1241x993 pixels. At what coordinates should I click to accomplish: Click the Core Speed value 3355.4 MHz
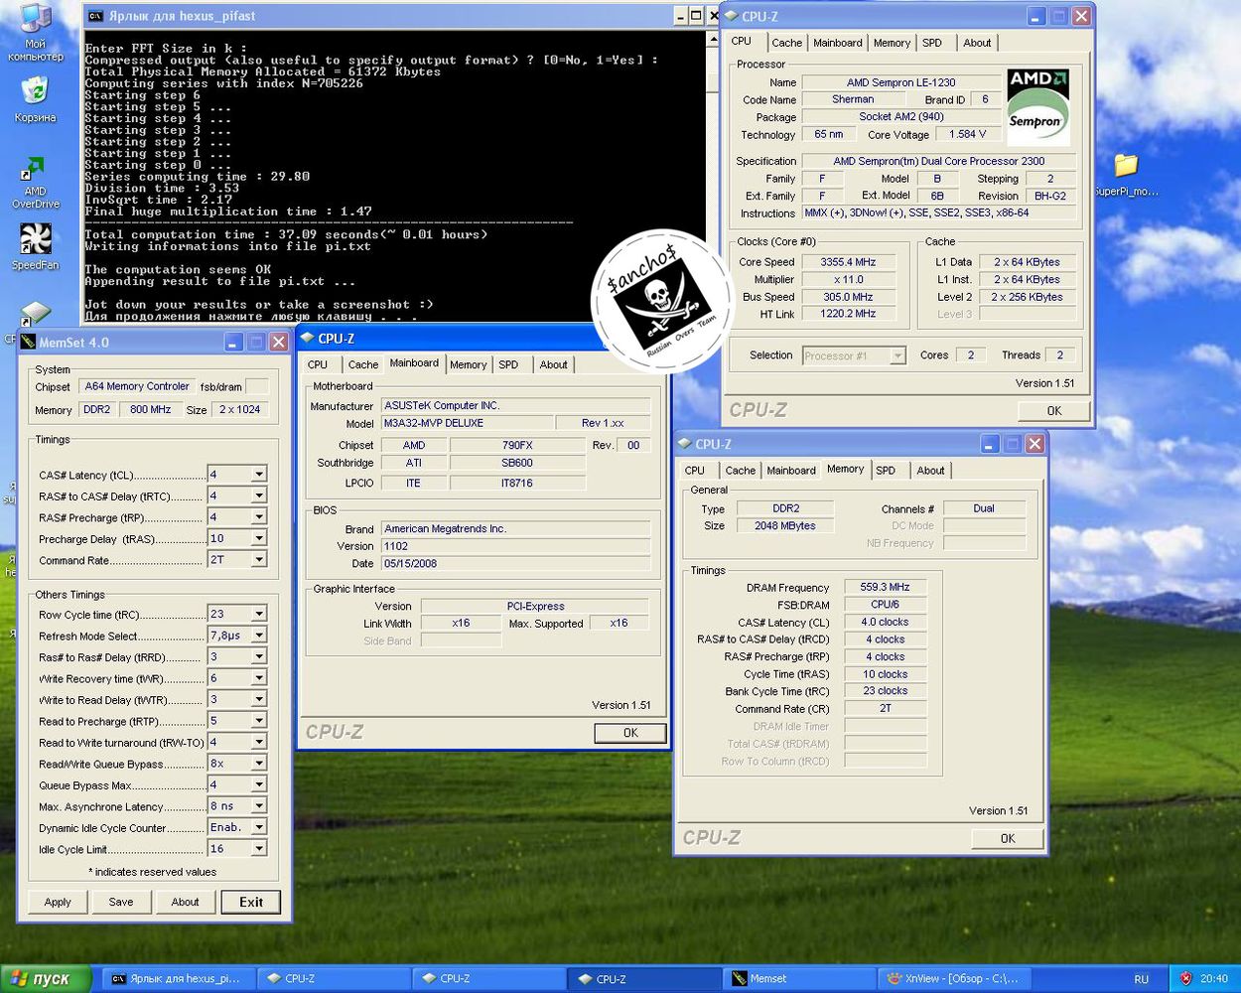[848, 262]
